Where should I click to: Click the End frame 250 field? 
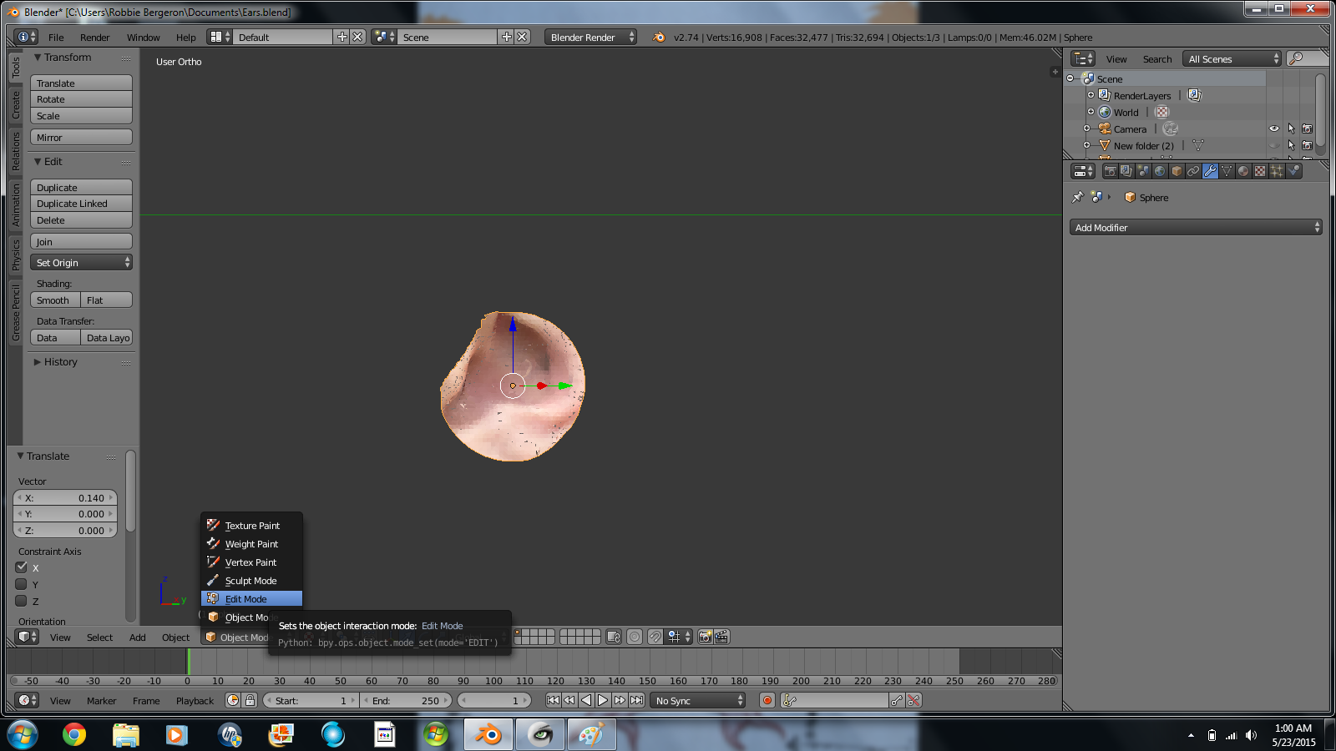pyautogui.click(x=406, y=700)
